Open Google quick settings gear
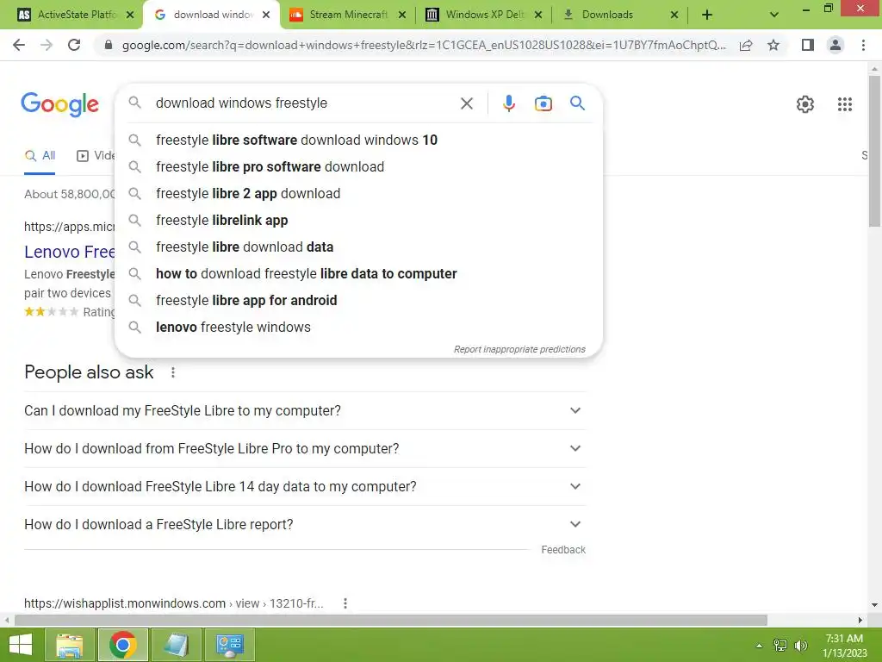 coord(805,104)
